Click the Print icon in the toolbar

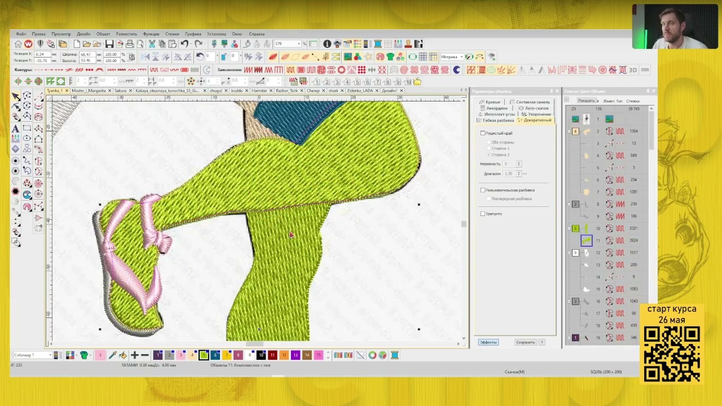[x=130, y=44]
